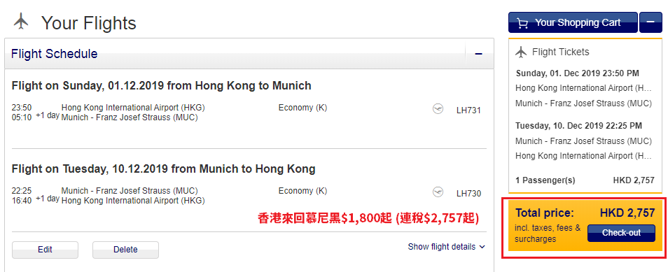Viewport: 668px width, 272px height.
Task: Edit the selected flights
Action: pyautogui.click(x=45, y=250)
